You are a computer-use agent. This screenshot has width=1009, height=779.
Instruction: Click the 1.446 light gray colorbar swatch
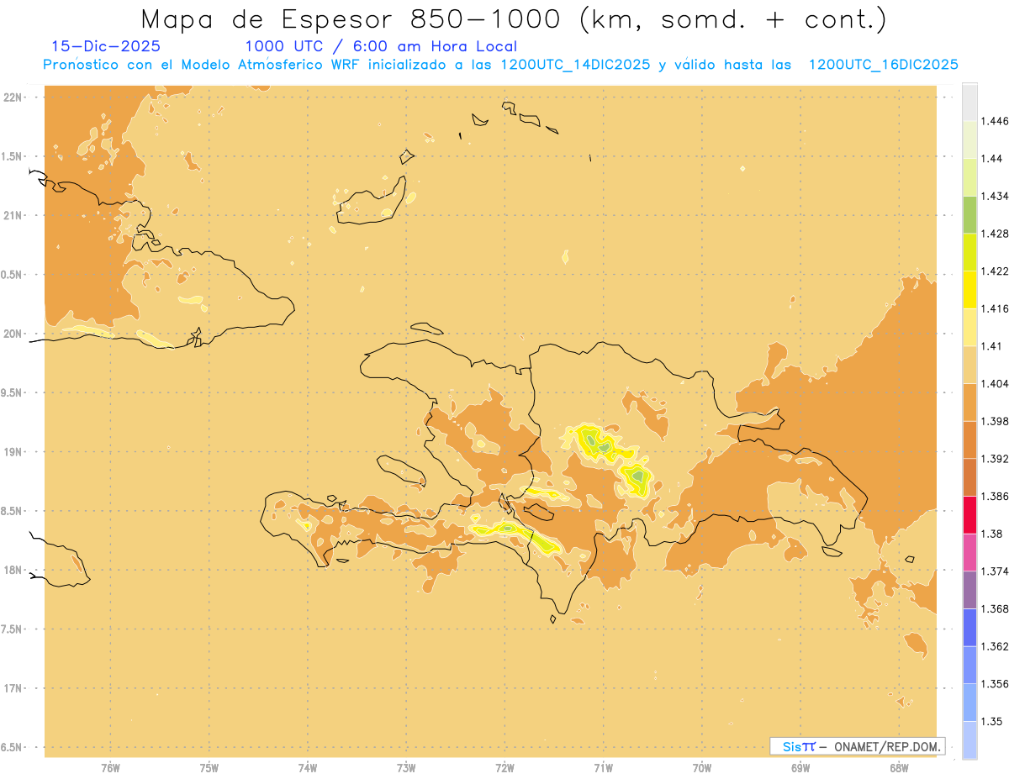(969, 102)
